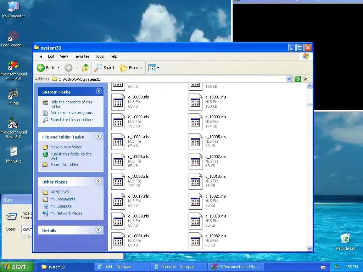Collapse the File and Folder Tasks panel
The width and height of the screenshot is (363, 272).
(x=99, y=136)
